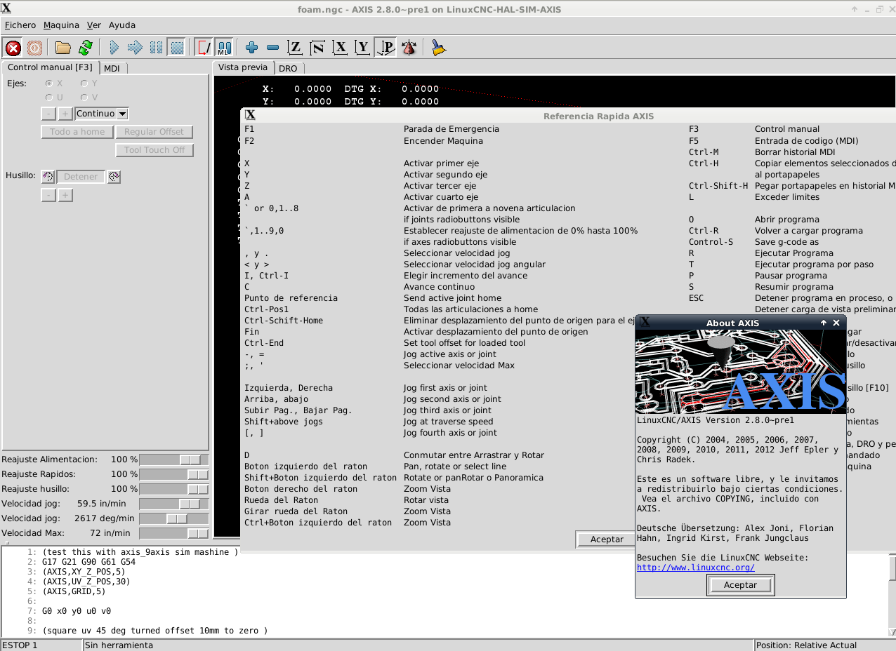Adjust the Reajuste Alimentacion slider
The height and width of the screenshot is (651, 896).
click(x=174, y=459)
